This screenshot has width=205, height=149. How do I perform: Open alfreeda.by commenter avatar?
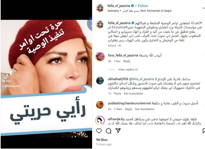click(100, 120)
